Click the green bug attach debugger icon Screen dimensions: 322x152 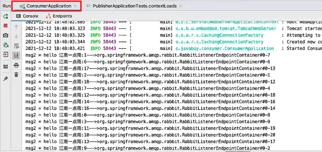pyautogui.click(x=6, y=45)
